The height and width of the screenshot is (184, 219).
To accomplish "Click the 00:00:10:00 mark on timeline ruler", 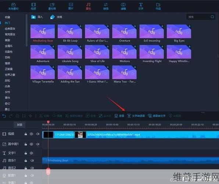I will (112, 124).
